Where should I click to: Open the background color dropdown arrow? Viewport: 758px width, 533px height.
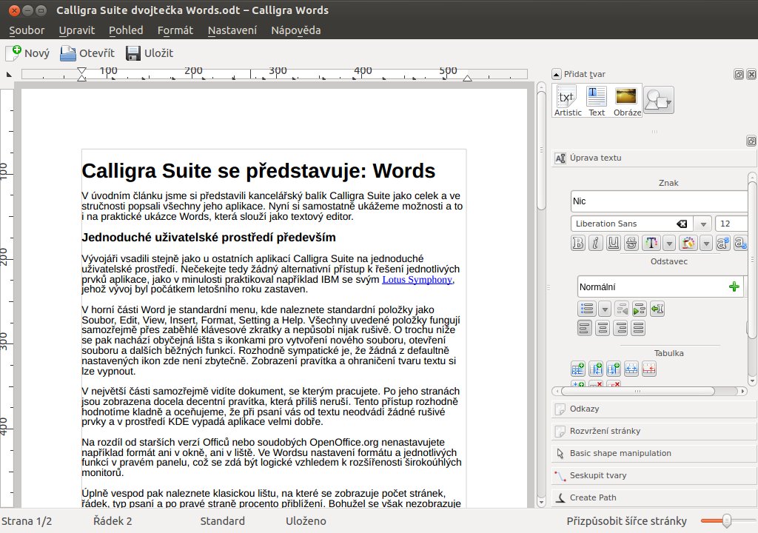click(x=706, y=243)
